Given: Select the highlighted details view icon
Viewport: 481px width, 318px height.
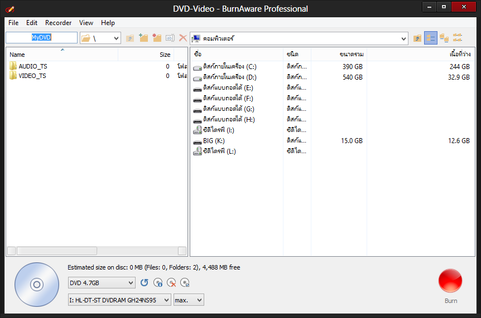Looking at the screenshot, I should (431, 38).
